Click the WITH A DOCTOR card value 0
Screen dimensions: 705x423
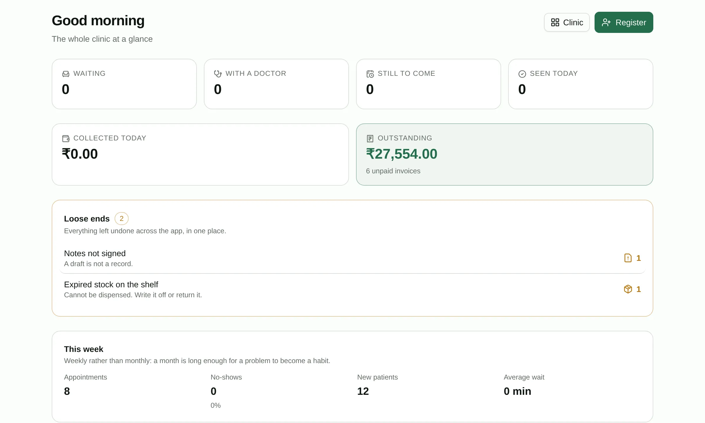(x=218, y=89)
